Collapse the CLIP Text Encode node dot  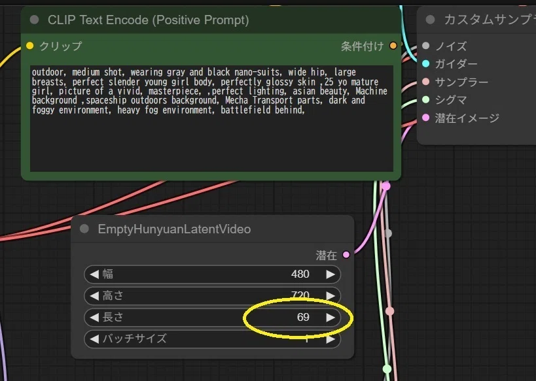click(34, 20)
